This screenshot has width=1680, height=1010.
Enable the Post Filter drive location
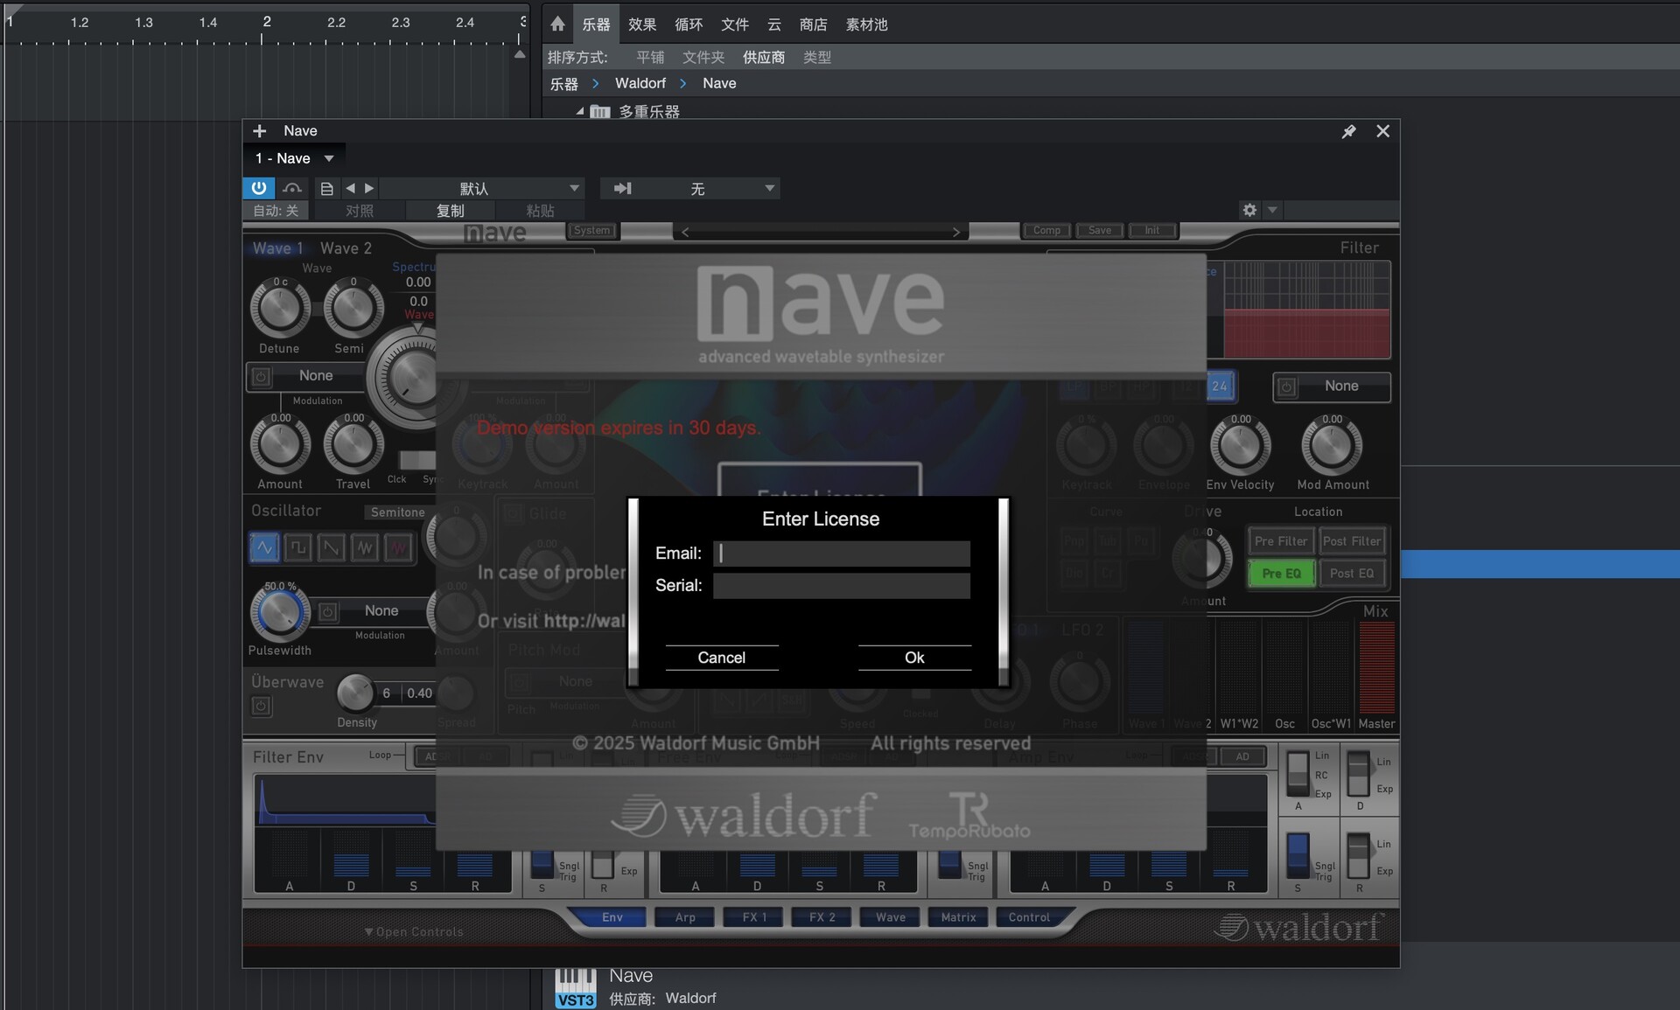tap(1352, 541)
